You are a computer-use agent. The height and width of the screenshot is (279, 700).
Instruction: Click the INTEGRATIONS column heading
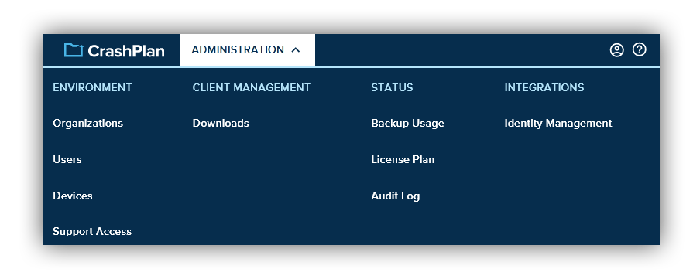[x=544, y=87]
